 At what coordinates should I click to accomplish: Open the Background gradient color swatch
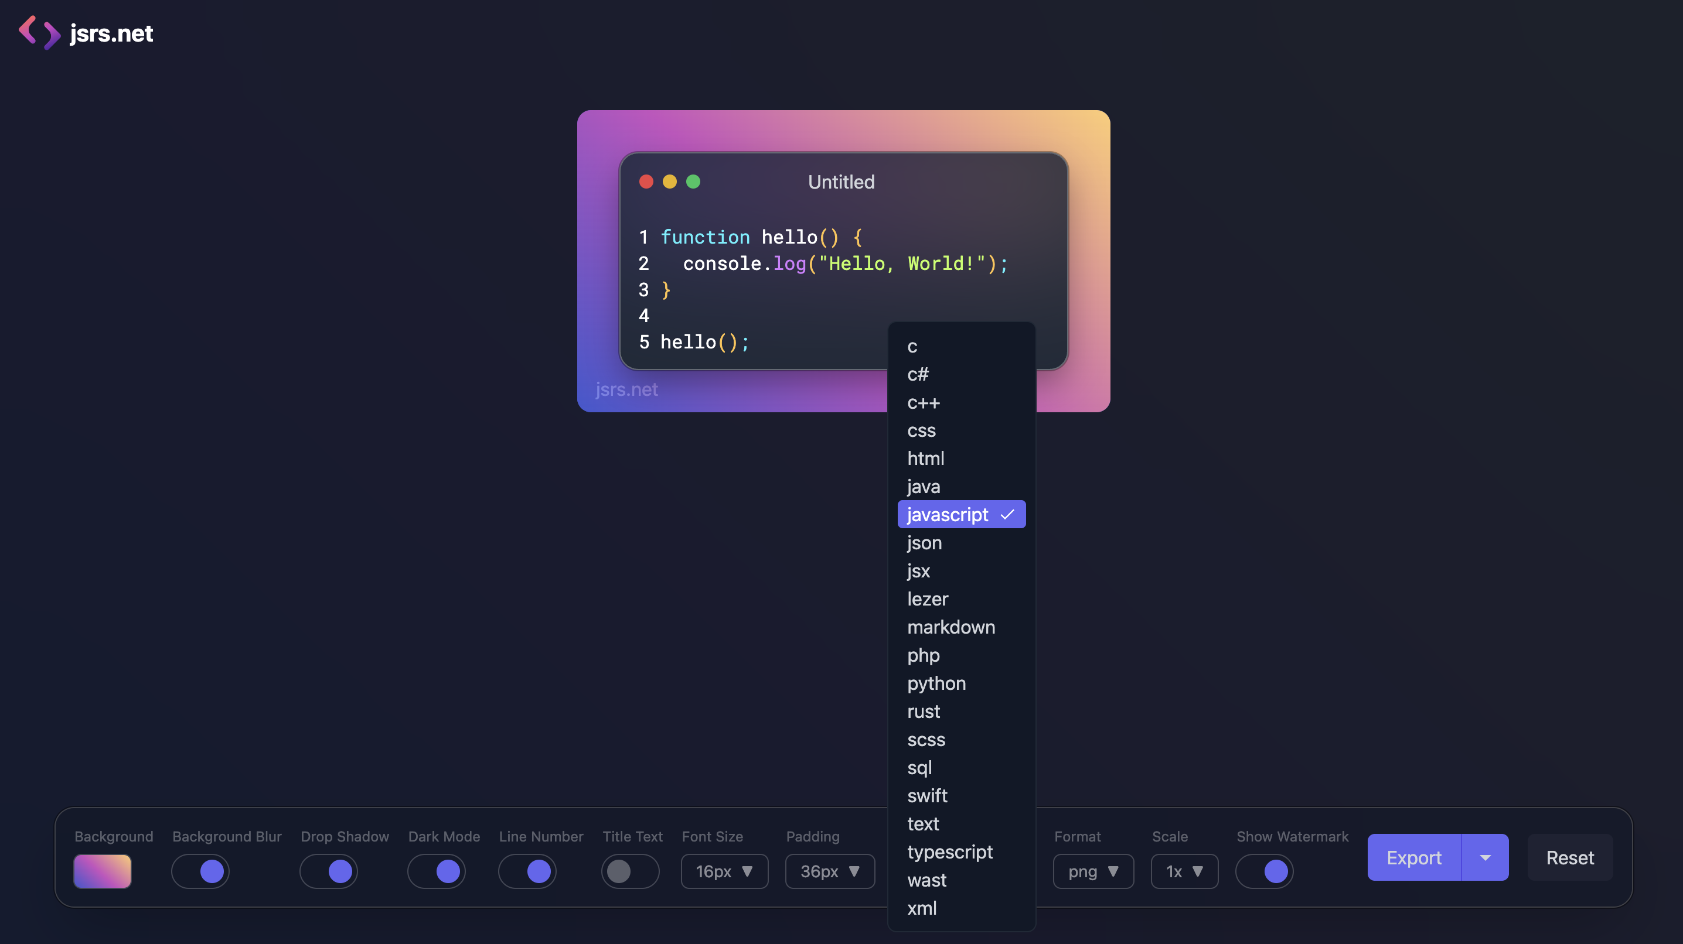[x=103, y=871]
